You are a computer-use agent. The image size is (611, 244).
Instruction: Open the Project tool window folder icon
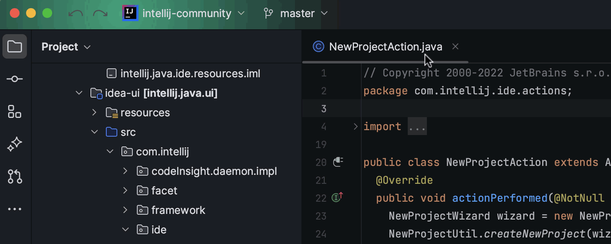(x=15, y=46)
